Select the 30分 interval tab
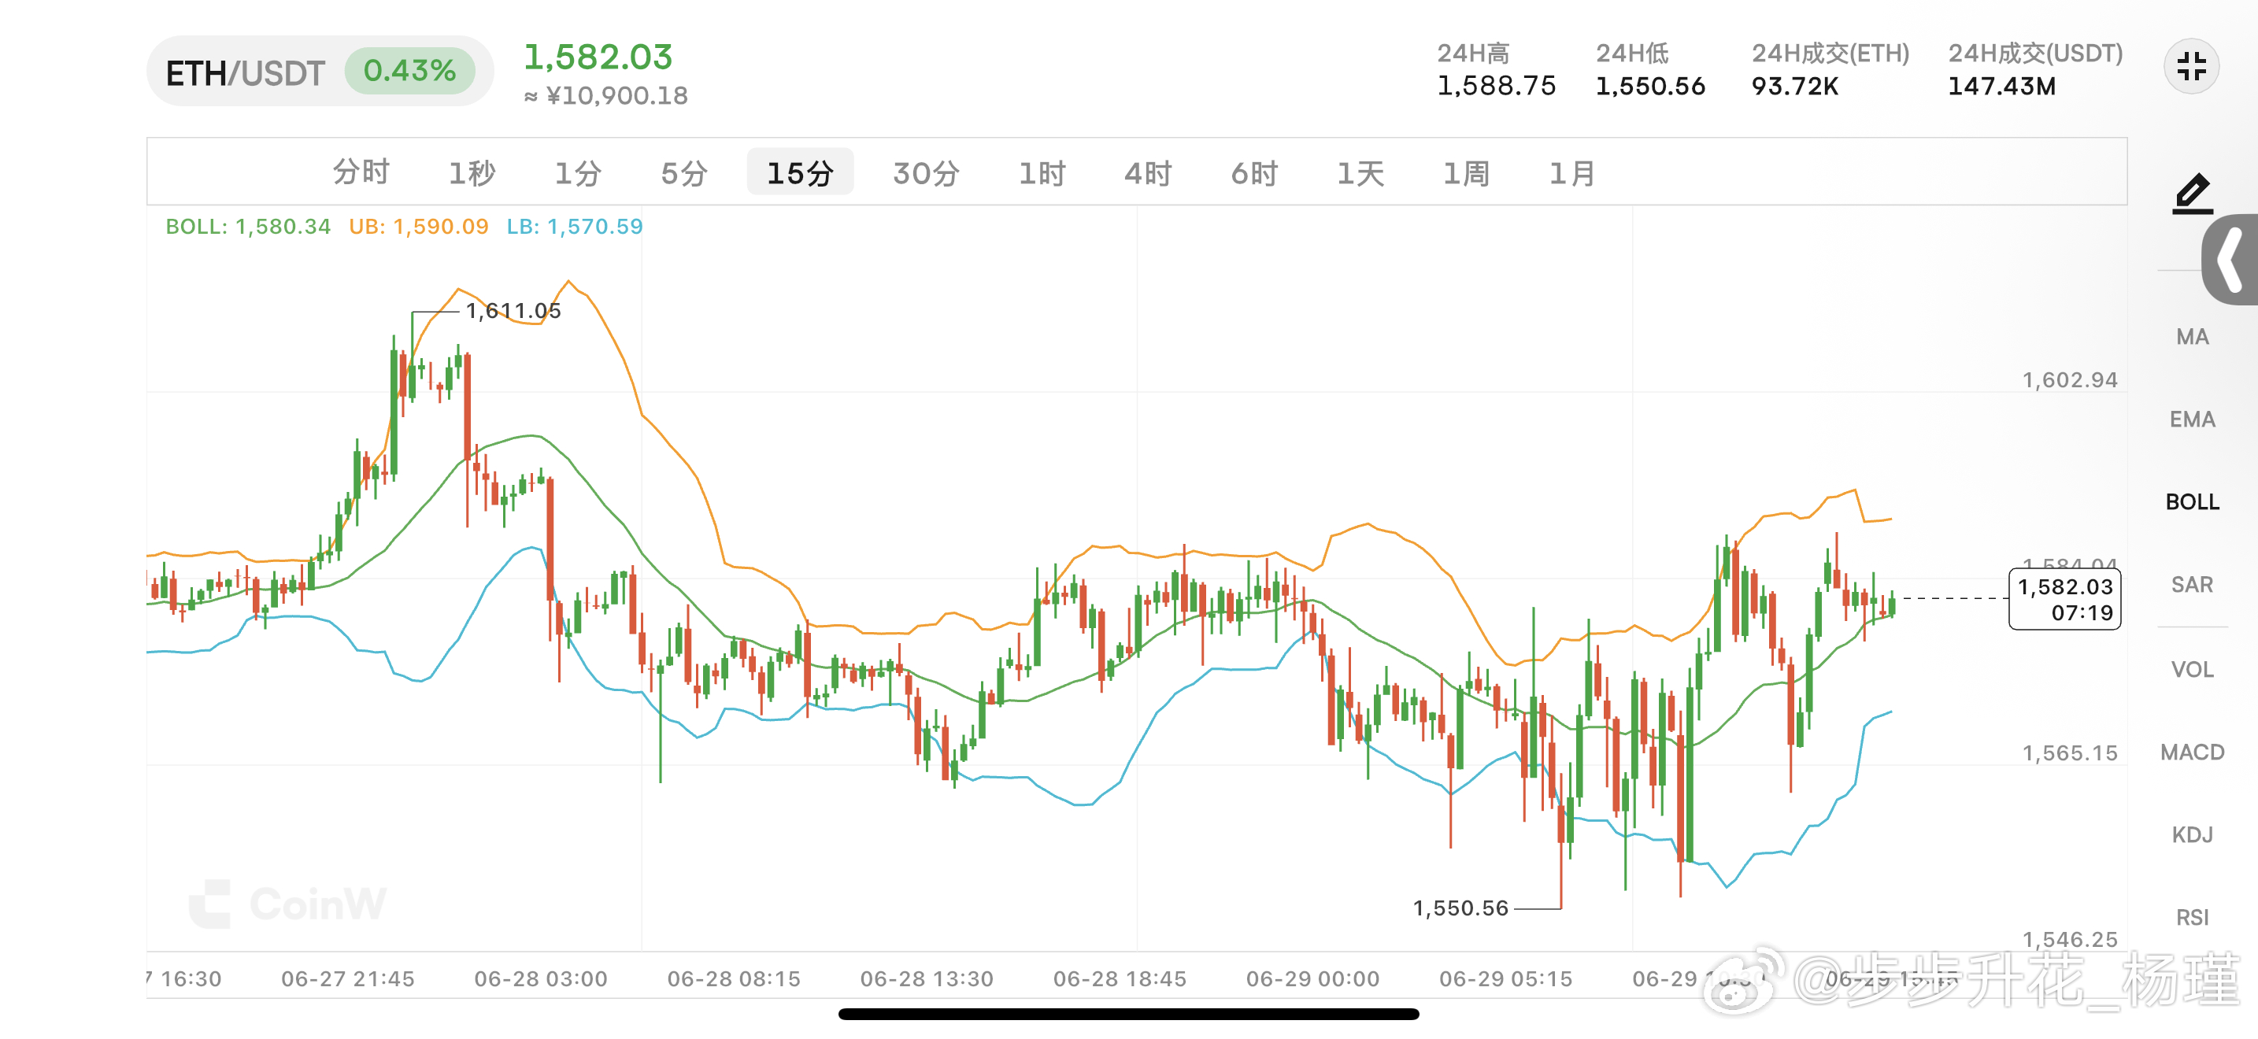Screen dimensions: 2258x1039 pos(926,172)
